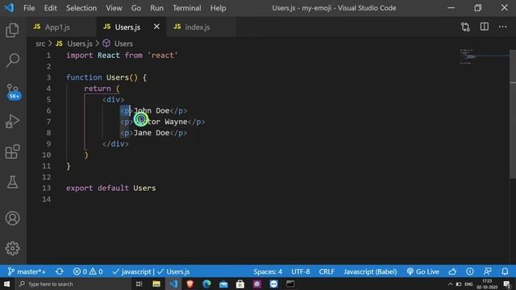Change encoding via UTF-8 status item

point(301,271)
